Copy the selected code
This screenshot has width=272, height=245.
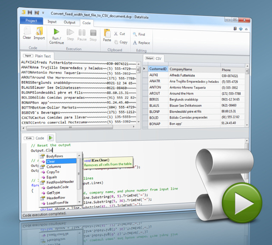tap(121, 42)
